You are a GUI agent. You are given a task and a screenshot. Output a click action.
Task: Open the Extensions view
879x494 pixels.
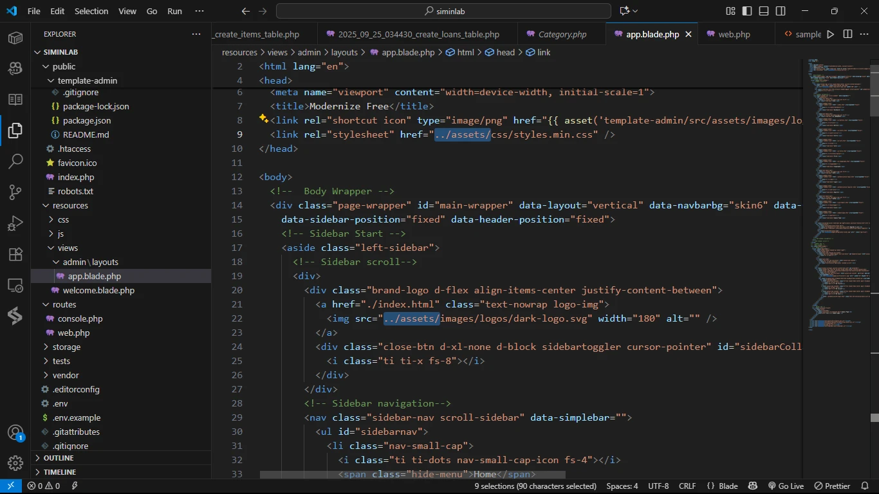(x=15, y=254)
